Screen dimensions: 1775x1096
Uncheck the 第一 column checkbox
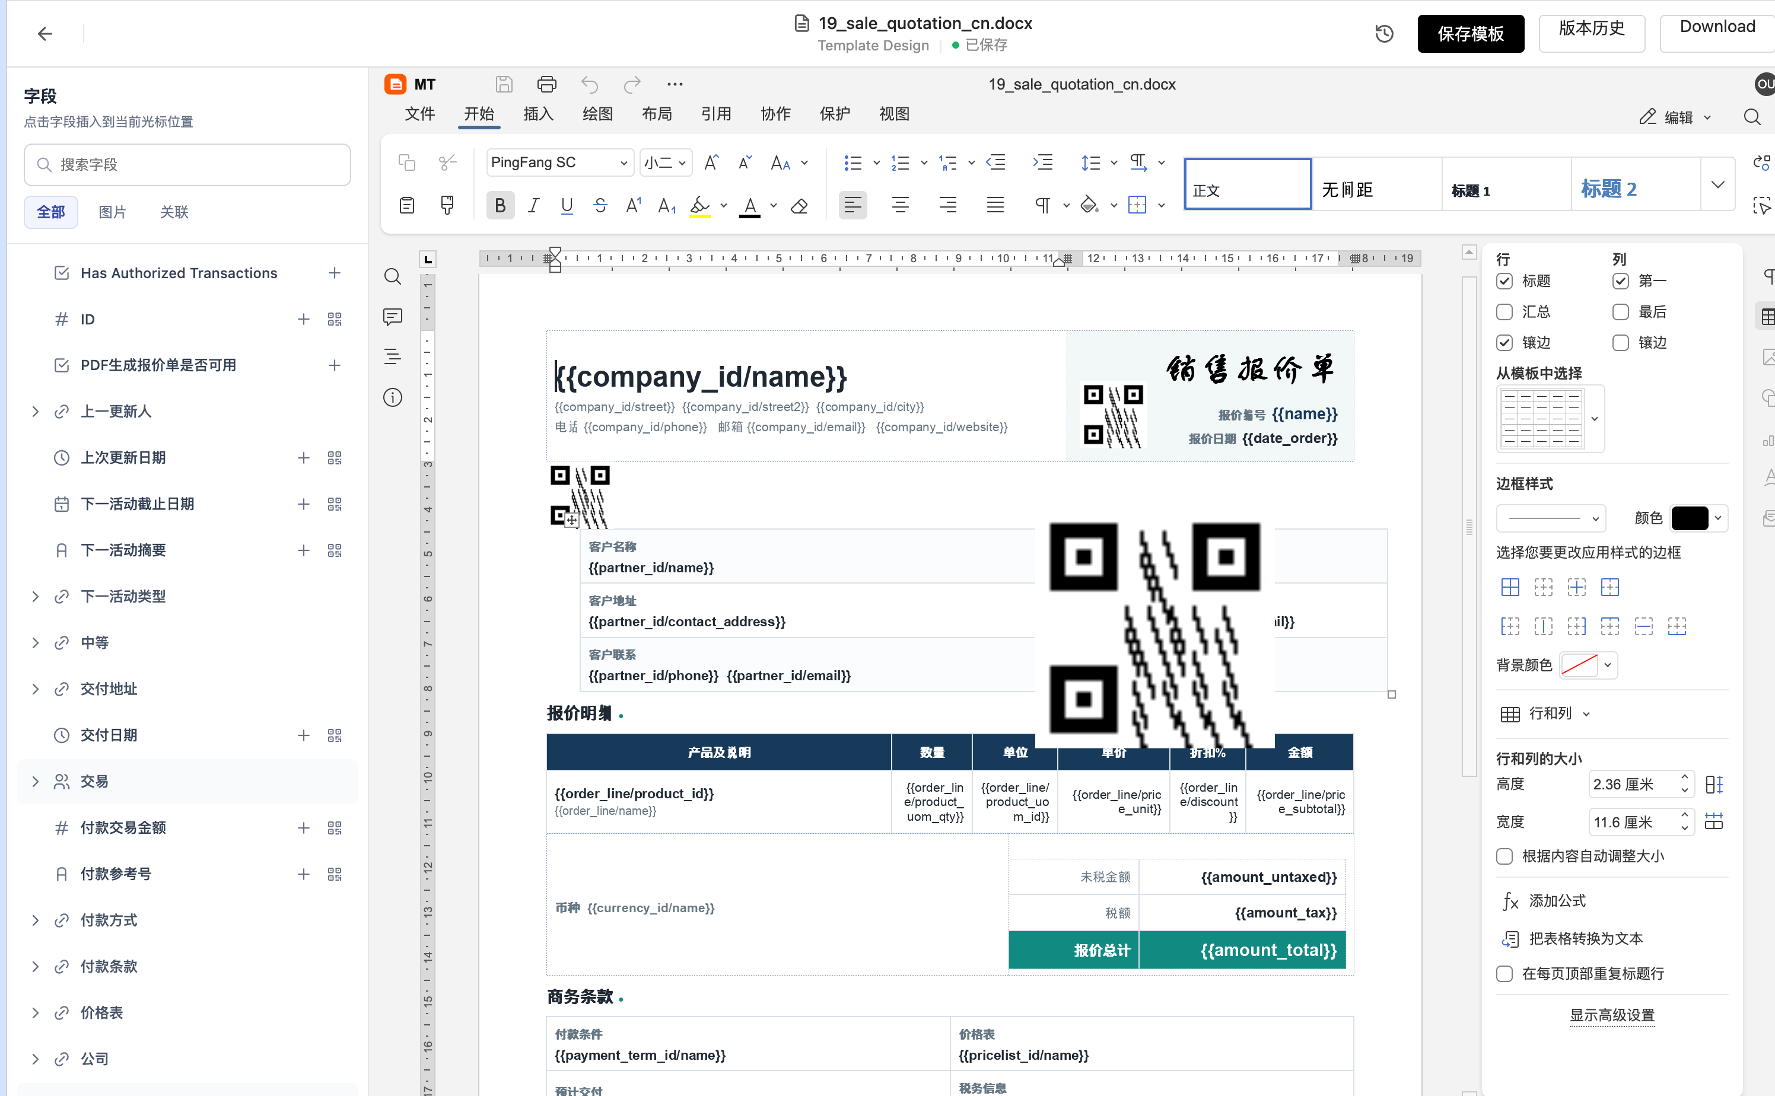point(1621,281)
